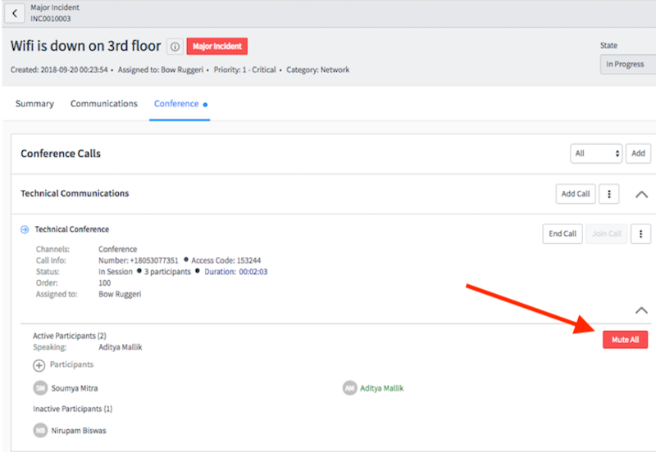
Task: Open the info icon beside incident title
Action: click(x=175, y=47)
